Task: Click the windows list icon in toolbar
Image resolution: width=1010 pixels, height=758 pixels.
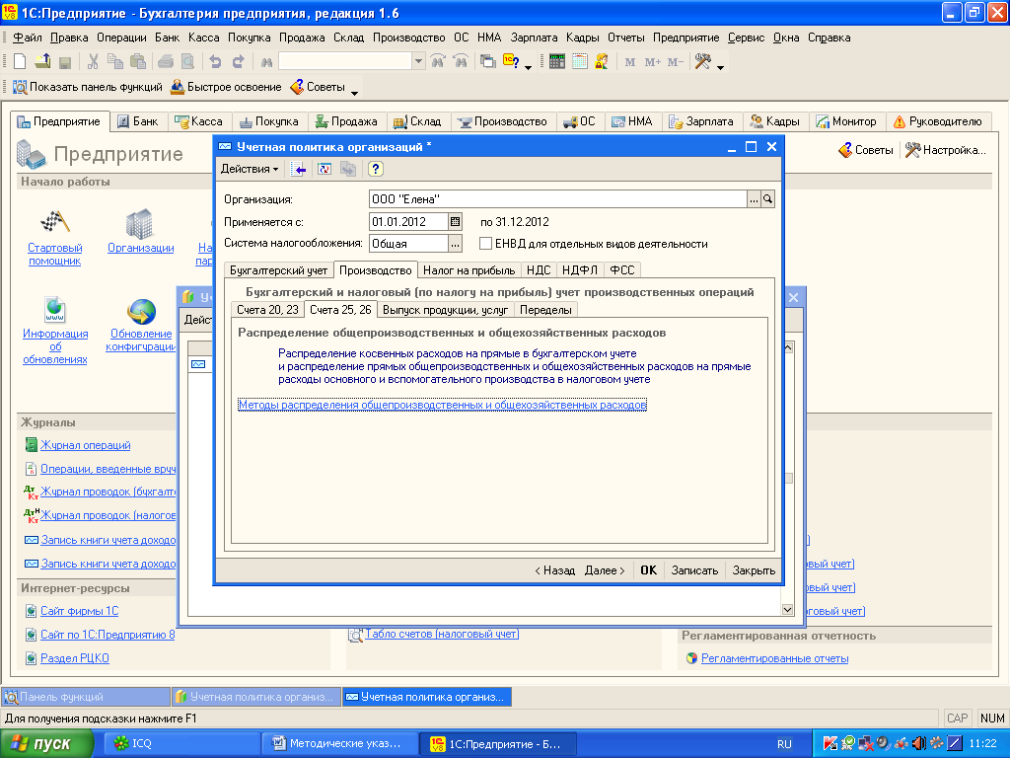Action: pos(488,62)
